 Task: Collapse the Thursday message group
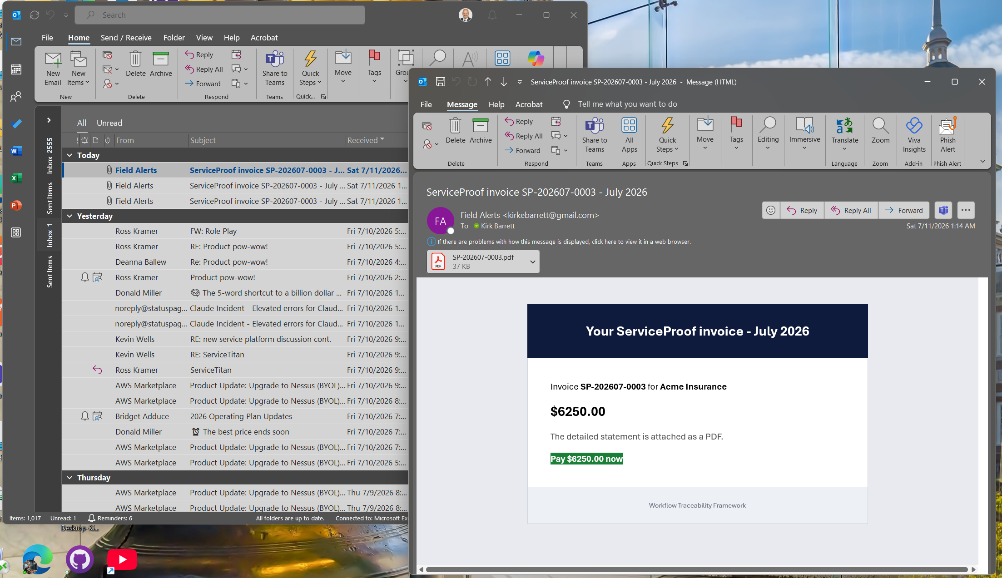(x=69, y=478)
